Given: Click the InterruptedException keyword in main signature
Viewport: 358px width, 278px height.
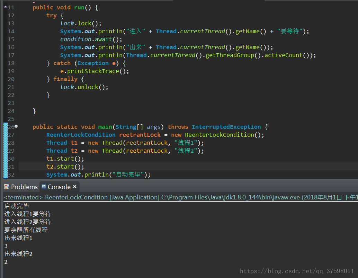Looking at the screenshot, I should (226, 127).
